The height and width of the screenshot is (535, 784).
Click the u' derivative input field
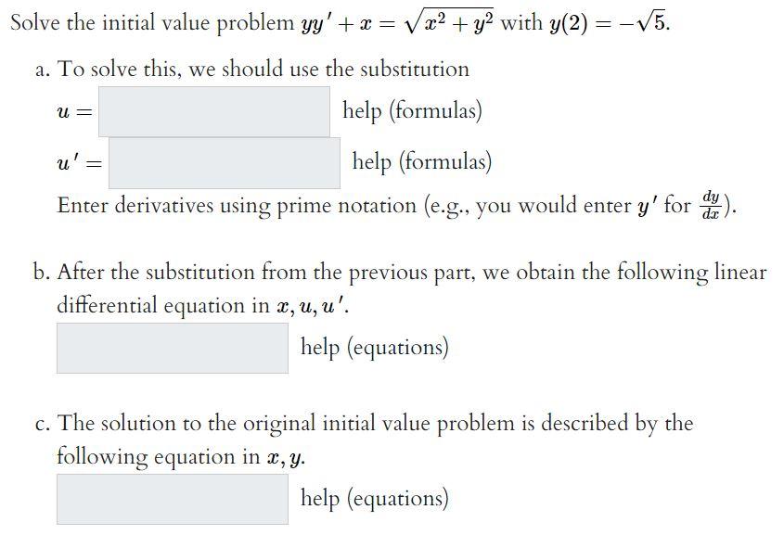(x=223, y=162)
